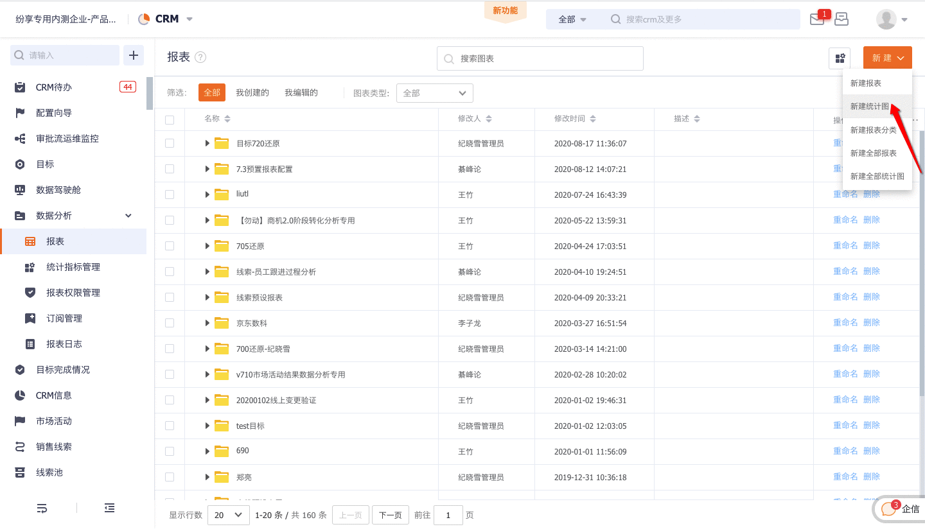Viewport: 925px width, 529px height.
Task: Click the 搜索crm及更多 search field
Action: [x=701, y=19]
